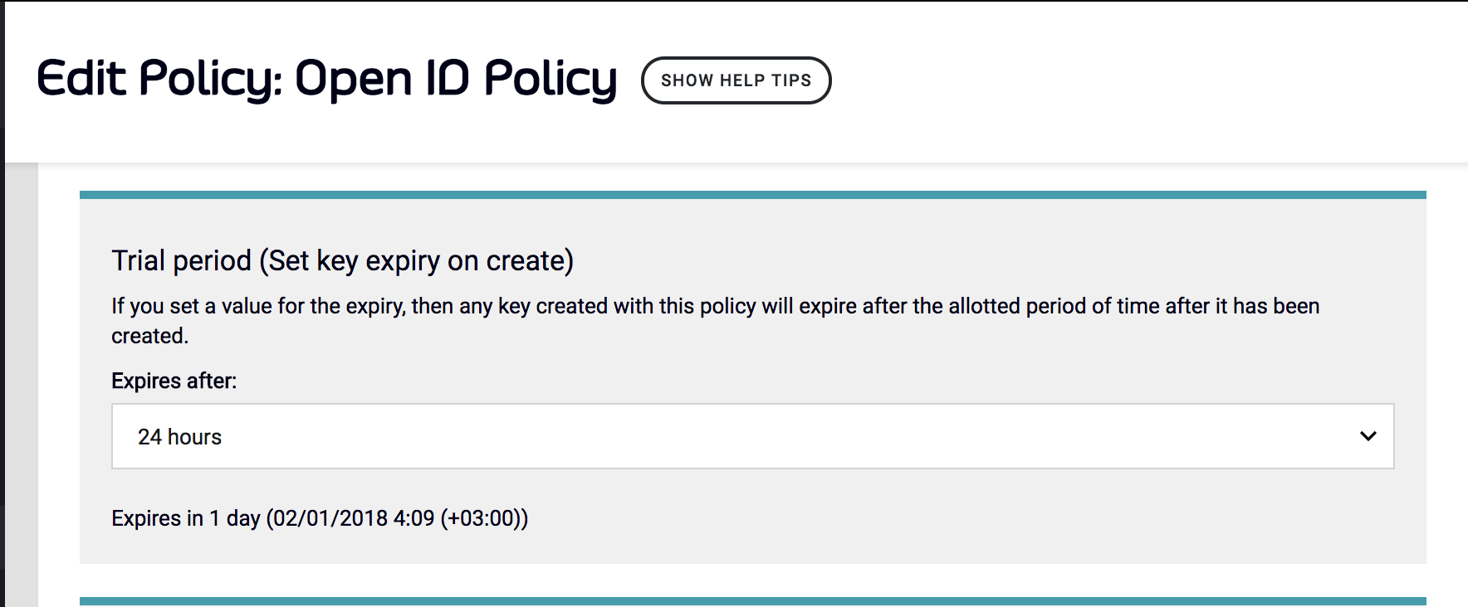1468x607 pixels.
Task: Click the teal bar above Trial period
Action: 752,195
